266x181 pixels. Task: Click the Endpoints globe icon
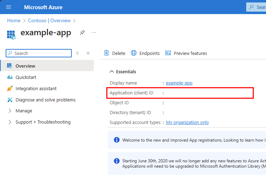134,53
